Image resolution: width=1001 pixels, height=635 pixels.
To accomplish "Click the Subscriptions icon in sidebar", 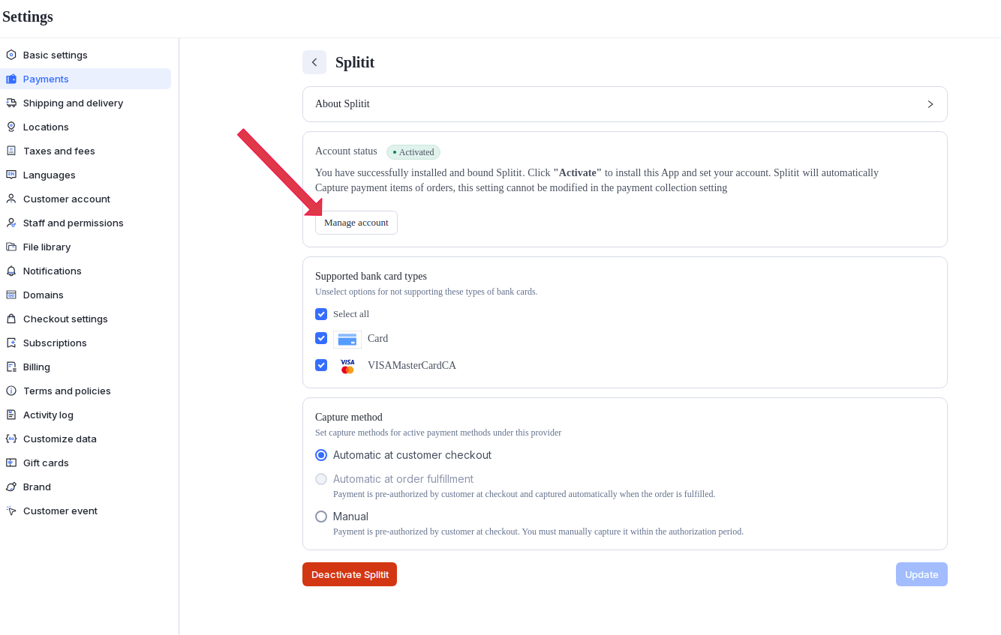I will coord(11,343).
